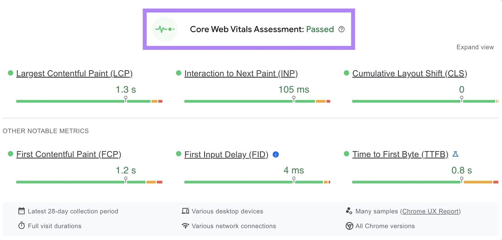
Task: Open the First Contentful Paint link
Action: (x=69, y=154)
